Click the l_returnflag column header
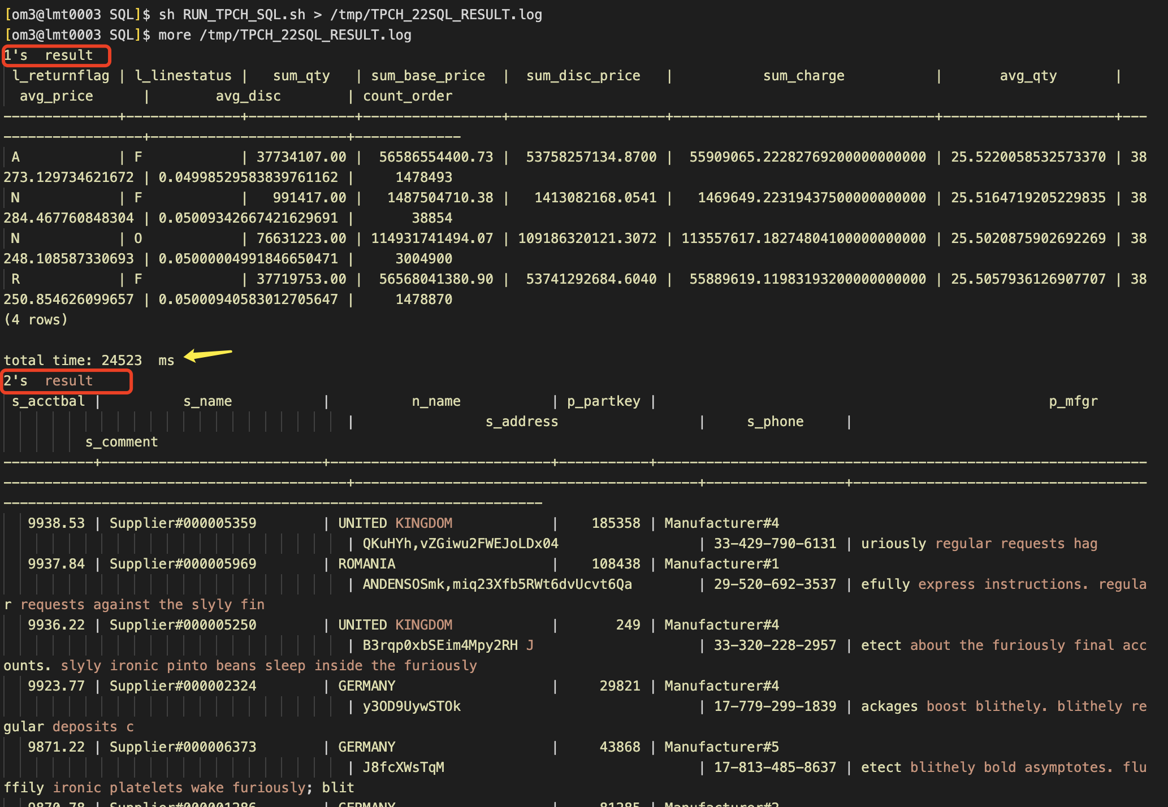Viewport: 1168px width, 807px height. [61, 75]
